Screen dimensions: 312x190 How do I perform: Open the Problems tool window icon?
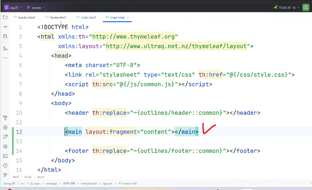[6, 165]
